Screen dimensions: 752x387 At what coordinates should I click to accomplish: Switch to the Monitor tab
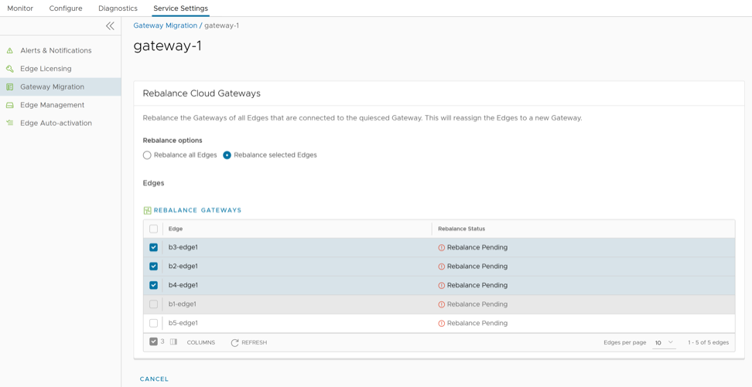pyautogui.click(x=20, y=8)
